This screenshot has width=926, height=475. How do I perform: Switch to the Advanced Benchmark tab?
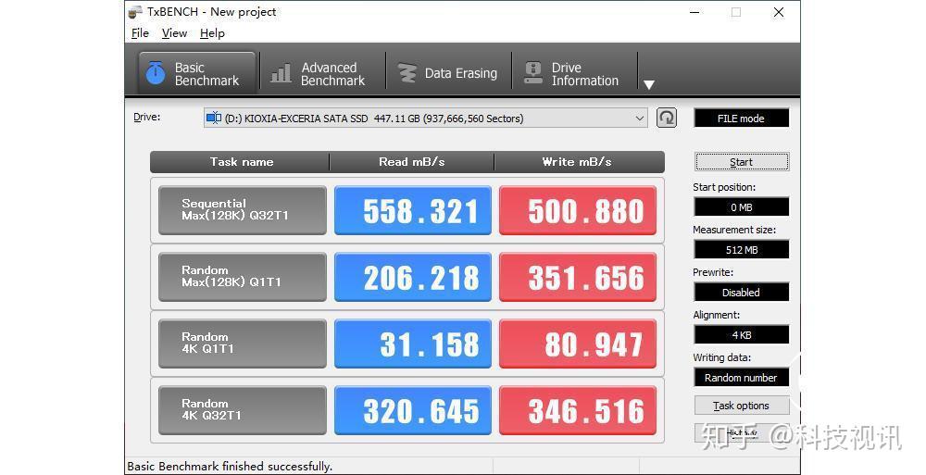pos(321,74)
